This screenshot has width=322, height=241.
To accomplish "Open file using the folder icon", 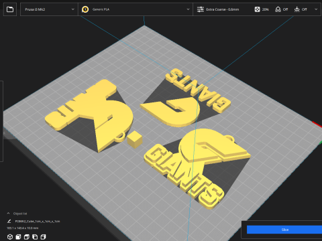I will click(x=10, y=9).
